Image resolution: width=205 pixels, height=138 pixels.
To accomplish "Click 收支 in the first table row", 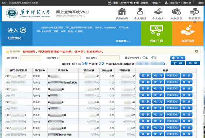I will pyautogui.click(x=158, y=75).
